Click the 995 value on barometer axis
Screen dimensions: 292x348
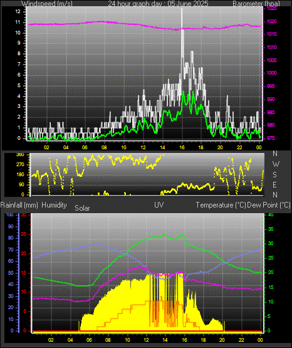pos(271,86)
